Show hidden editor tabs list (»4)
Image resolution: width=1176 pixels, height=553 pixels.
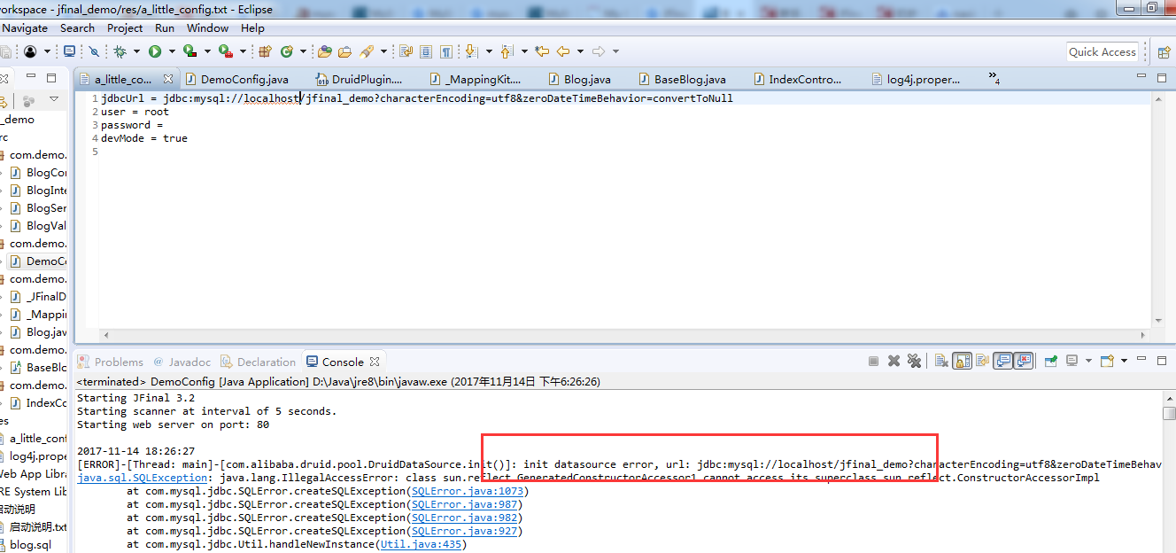(994, 78)
